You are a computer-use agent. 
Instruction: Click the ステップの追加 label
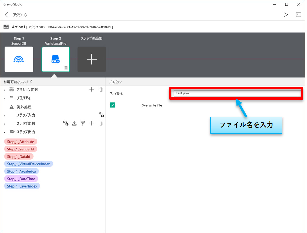pyautogui.click(x=92, y=39)
